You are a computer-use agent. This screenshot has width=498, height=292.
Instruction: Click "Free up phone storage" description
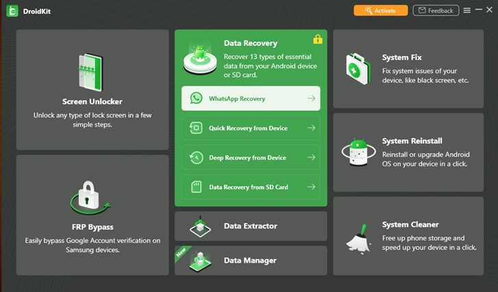coord(429,243)
